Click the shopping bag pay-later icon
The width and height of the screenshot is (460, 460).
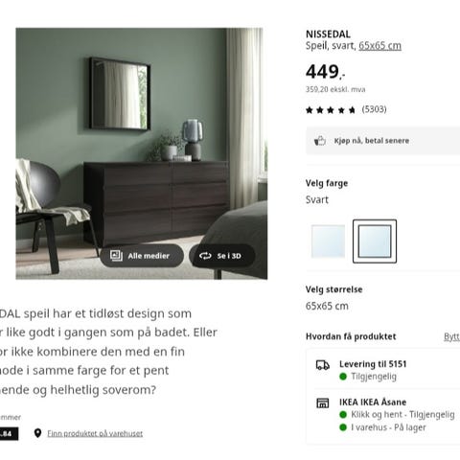pos(320,141)
